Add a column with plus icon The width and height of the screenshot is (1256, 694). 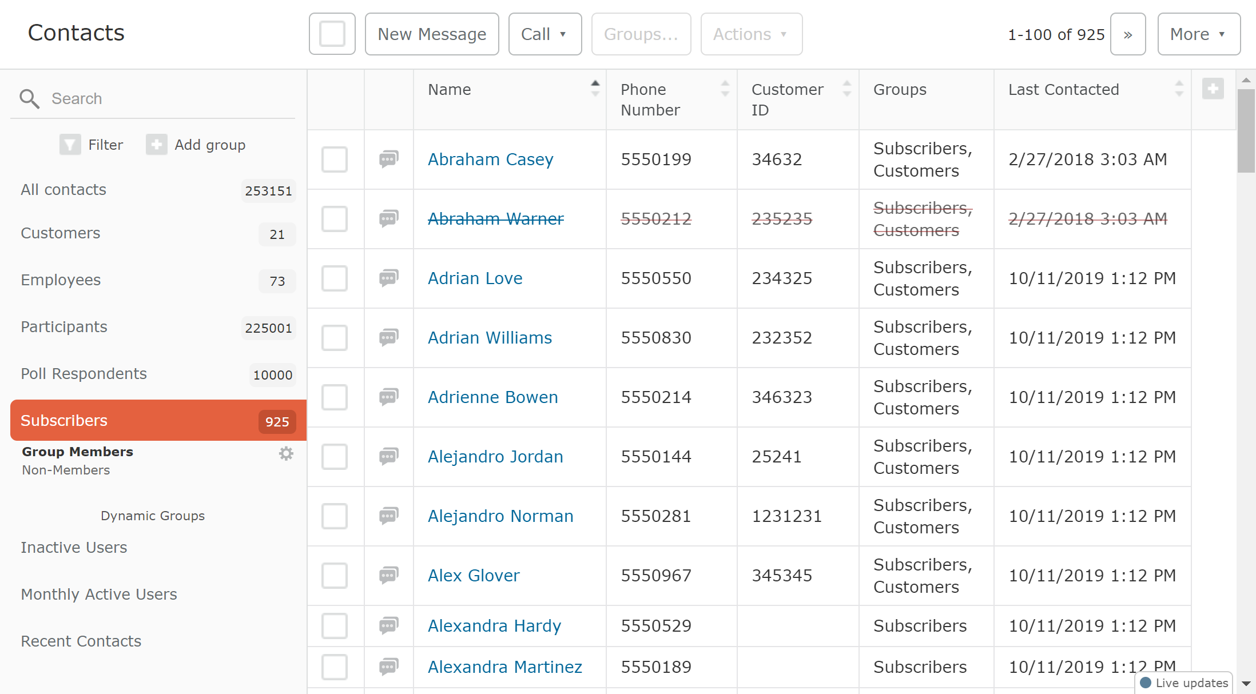[x=1213, y=89]
